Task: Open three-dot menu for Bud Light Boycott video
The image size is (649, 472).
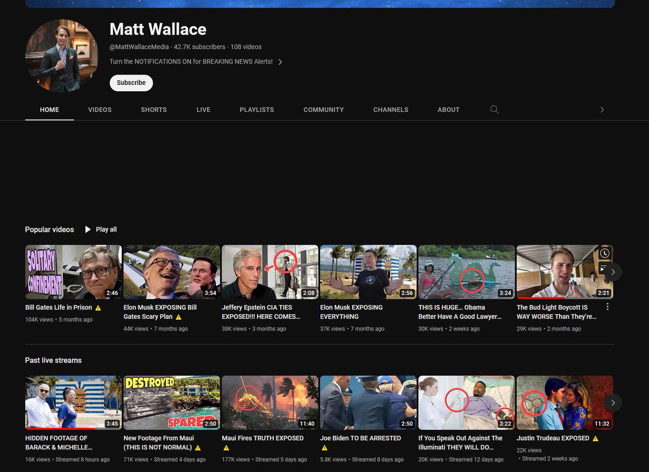Action: [607, 307]
